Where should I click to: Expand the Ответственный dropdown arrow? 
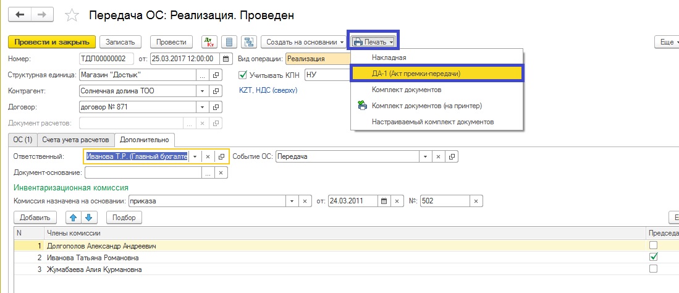point(195,156)
